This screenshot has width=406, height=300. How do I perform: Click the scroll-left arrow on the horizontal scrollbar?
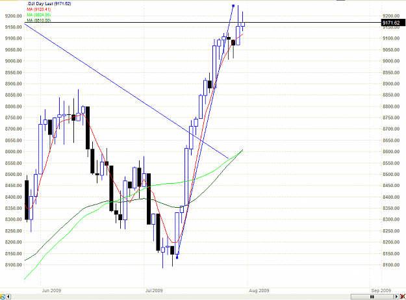pos(8,297)
